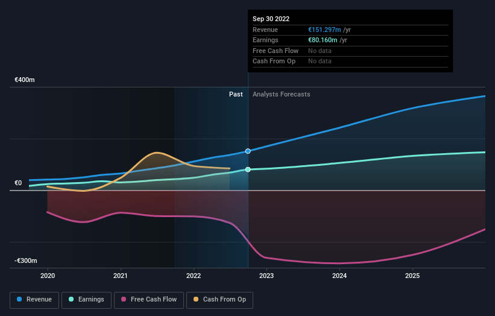
Task: Click the teal Earnings data point marker
Action: pyautogui.click(x=248, y=169)
